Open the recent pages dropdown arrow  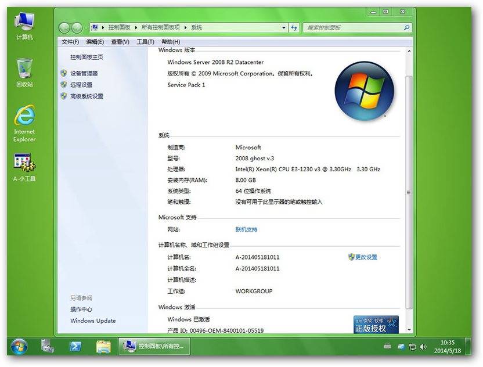coord(85,28)
